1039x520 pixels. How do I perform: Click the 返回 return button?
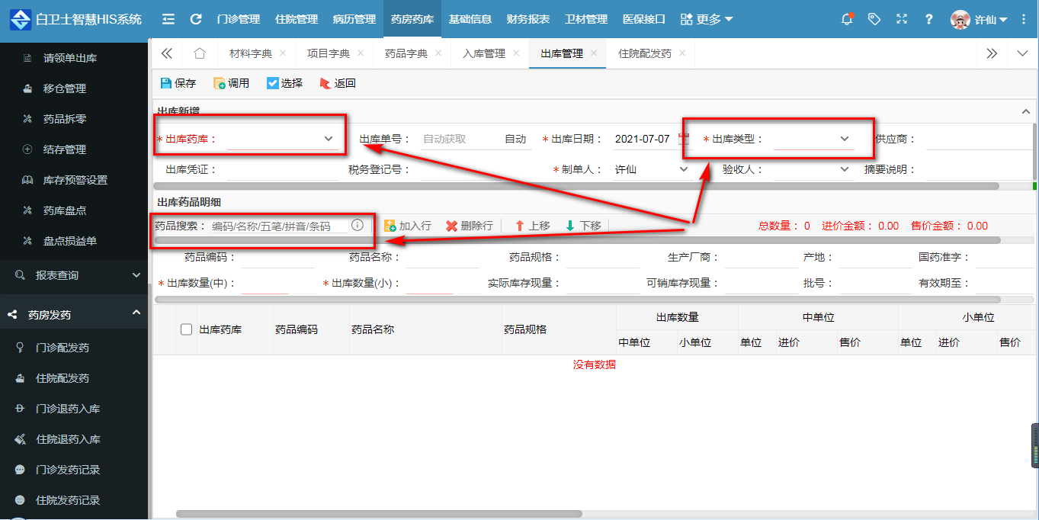coord(338,83)
